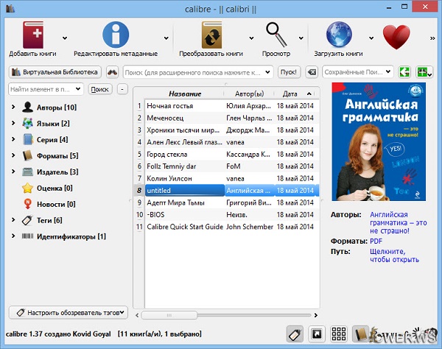Image resolution: width=442 pixels, height=349 pixels.
Task: Sort the book list by Дата column
Action: tap(290, 94)
